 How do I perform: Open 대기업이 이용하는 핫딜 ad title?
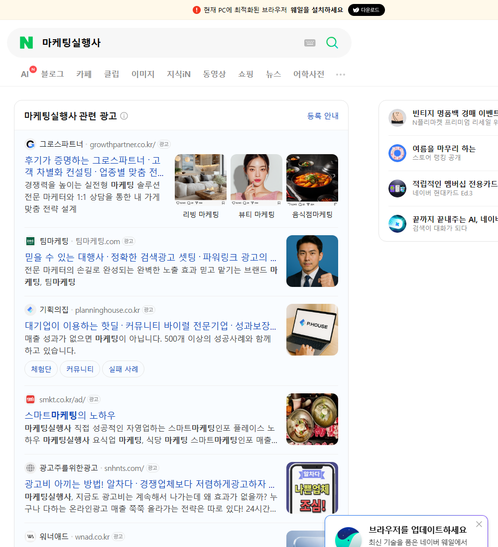(150, 326)
